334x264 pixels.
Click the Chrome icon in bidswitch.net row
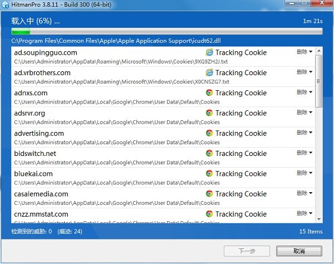[x=209, y=153]
